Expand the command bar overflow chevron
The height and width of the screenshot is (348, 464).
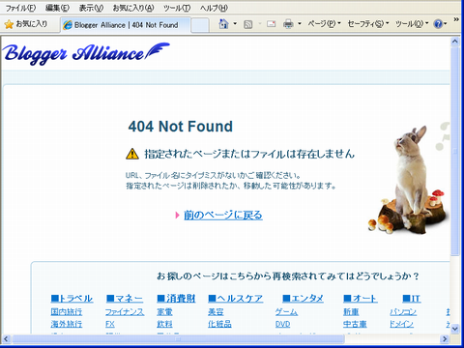coord(456,20)
